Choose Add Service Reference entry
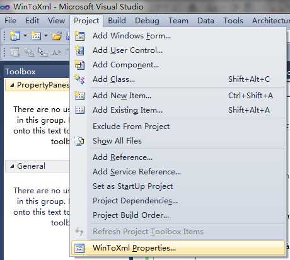The width and height of the screenshot is (290, 260). point(178,172)
